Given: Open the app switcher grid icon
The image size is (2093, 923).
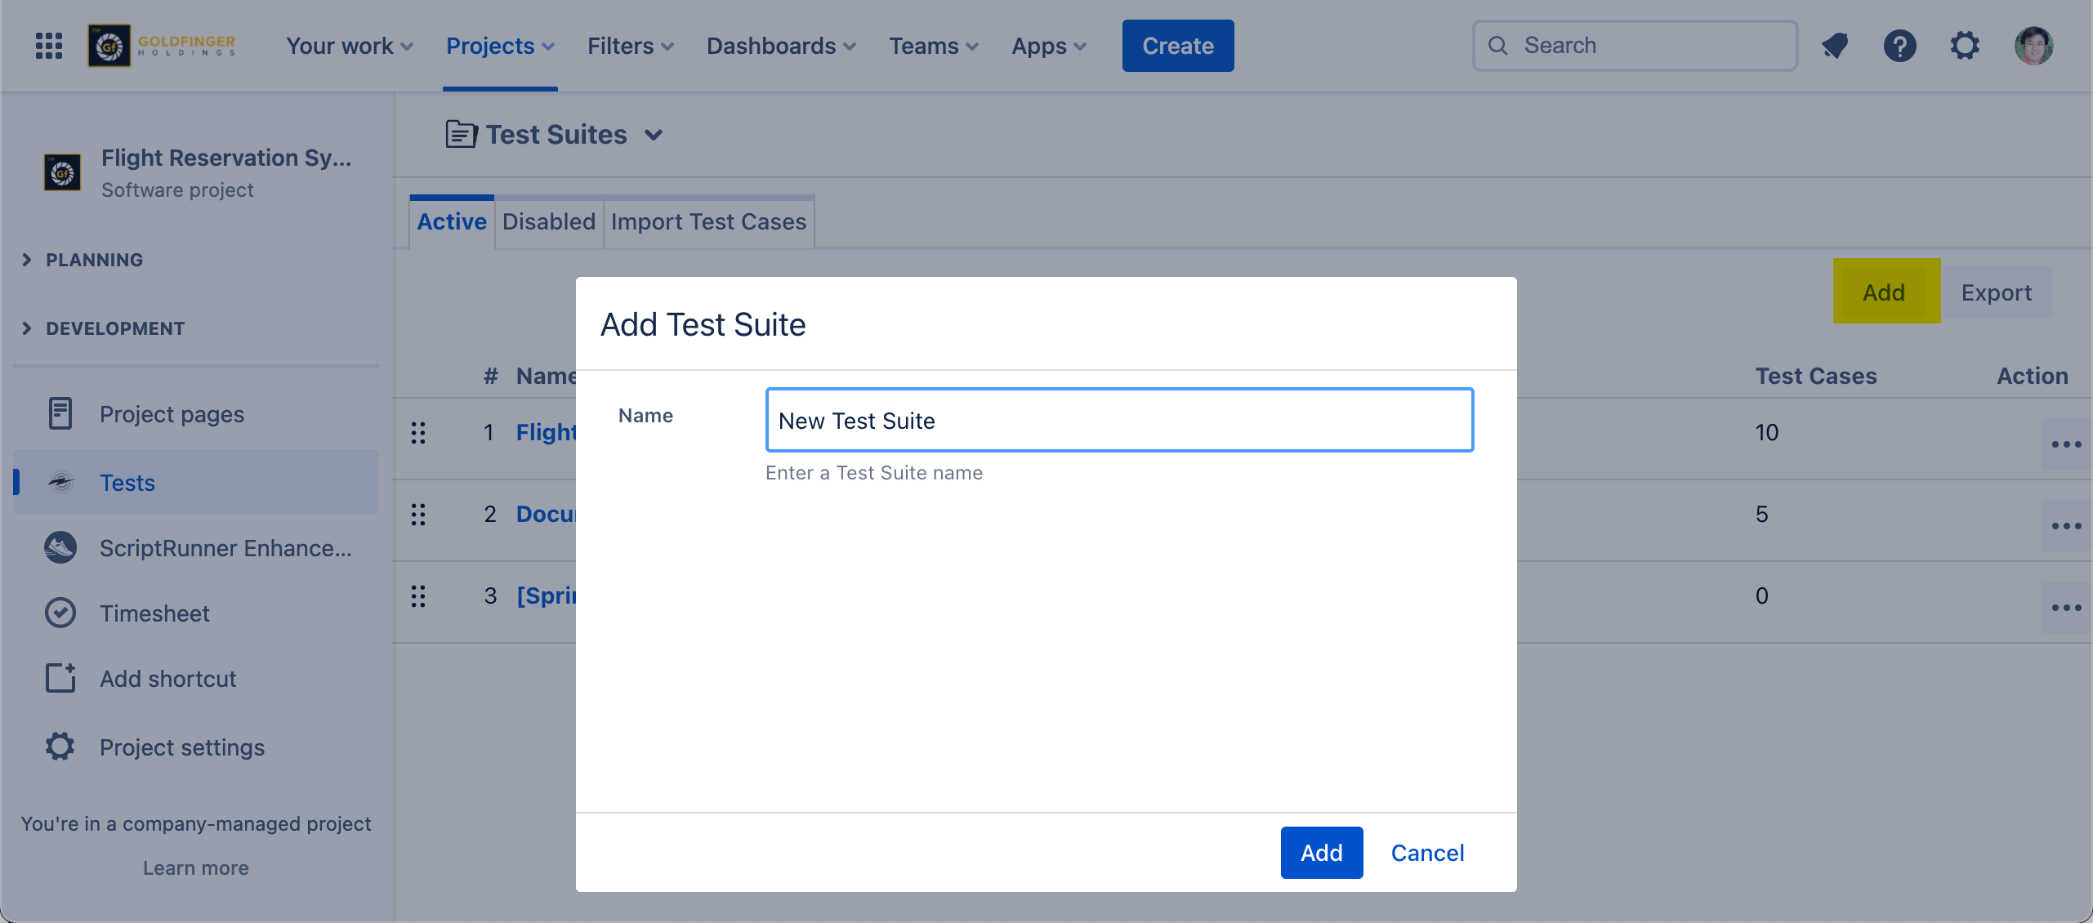Looking at the screenshot, I should click(x=49, y=46).
